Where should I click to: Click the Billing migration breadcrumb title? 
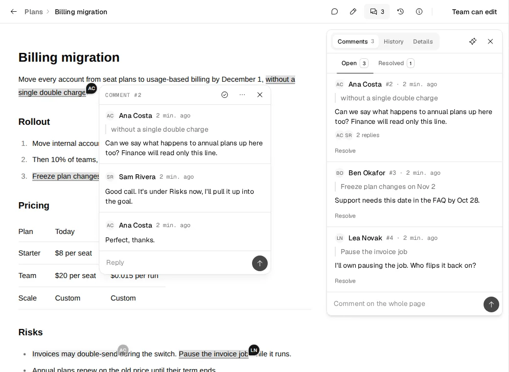pos(81,12)
